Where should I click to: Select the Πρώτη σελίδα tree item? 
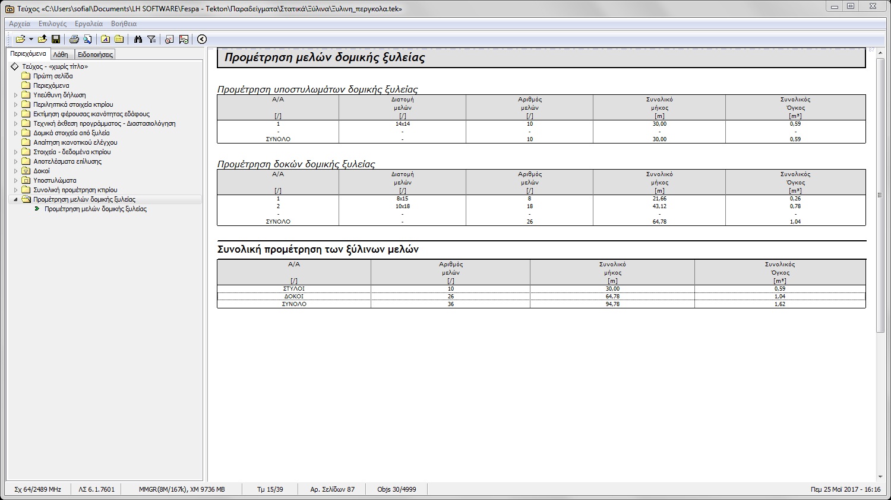[x=53, y=76]
